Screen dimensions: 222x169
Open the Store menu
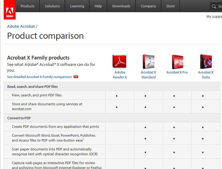click(x=170, y=6)
